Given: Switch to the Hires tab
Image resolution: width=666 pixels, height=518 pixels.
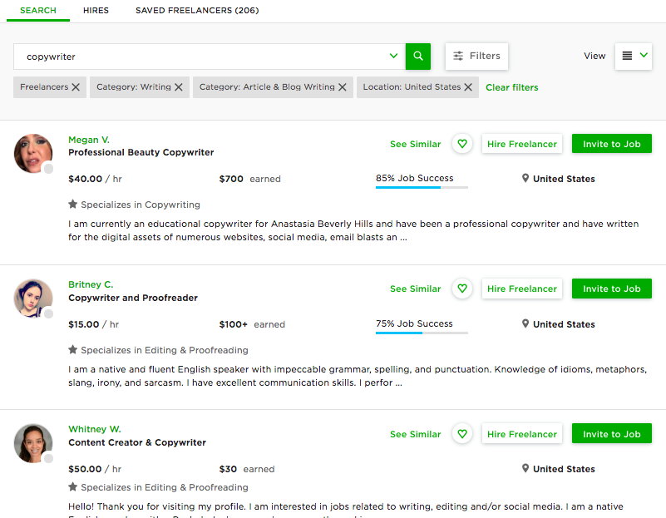Looking at the screenshot, I should click(96, 11).
